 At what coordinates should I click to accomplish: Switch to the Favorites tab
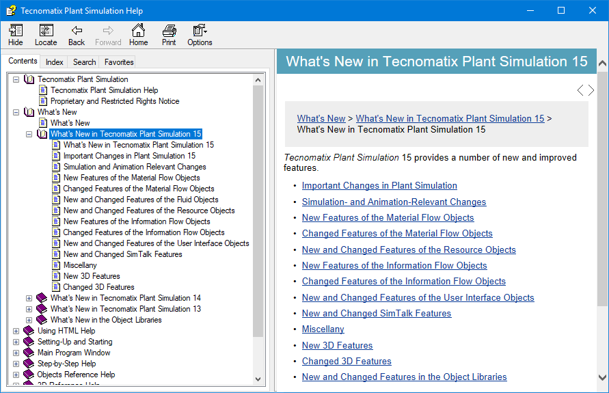pos(119,62)
